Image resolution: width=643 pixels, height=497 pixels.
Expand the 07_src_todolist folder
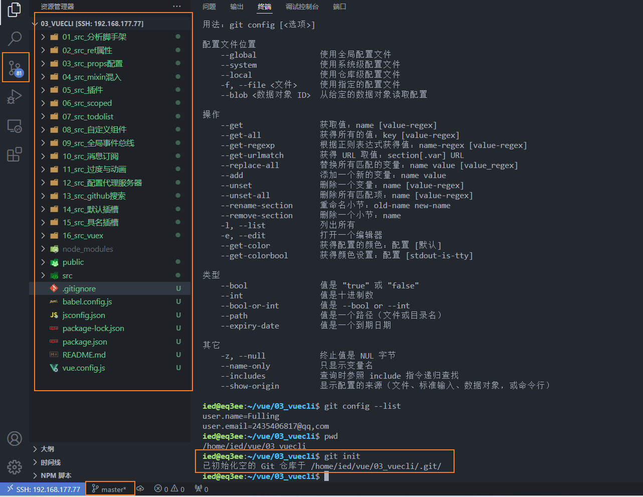click(110, 116)
